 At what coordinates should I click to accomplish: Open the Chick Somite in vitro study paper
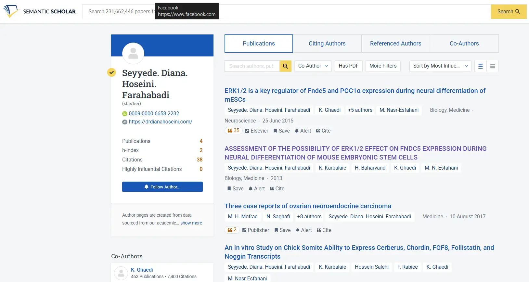359,252
